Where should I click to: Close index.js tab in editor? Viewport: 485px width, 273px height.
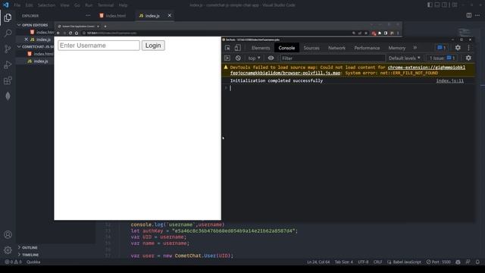170,15
